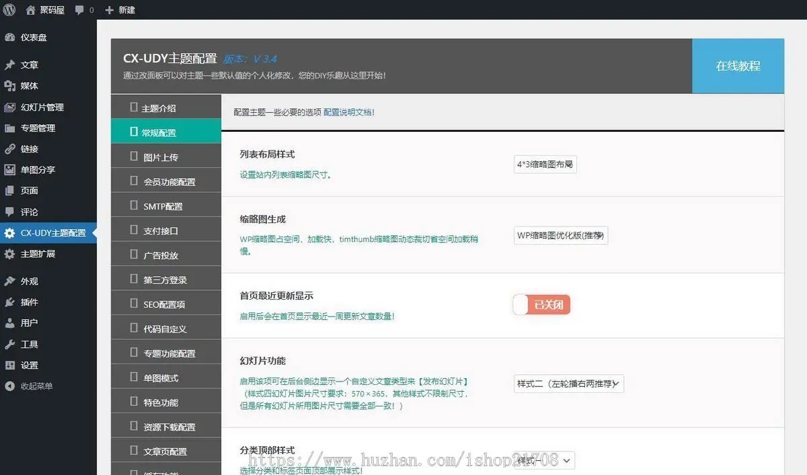807x475 pixels.
Task: Click the chain icon beside 链接
Action: pos(9,149)
